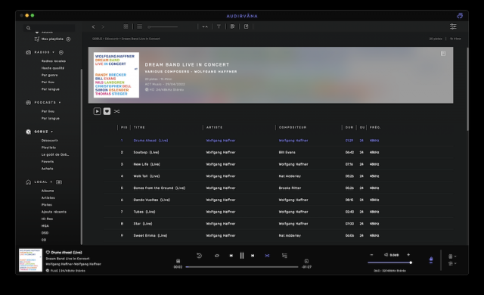Select Par genre under Radios
Image resolution: width=484 pixels, height=295 pixels.
(49, 76)
